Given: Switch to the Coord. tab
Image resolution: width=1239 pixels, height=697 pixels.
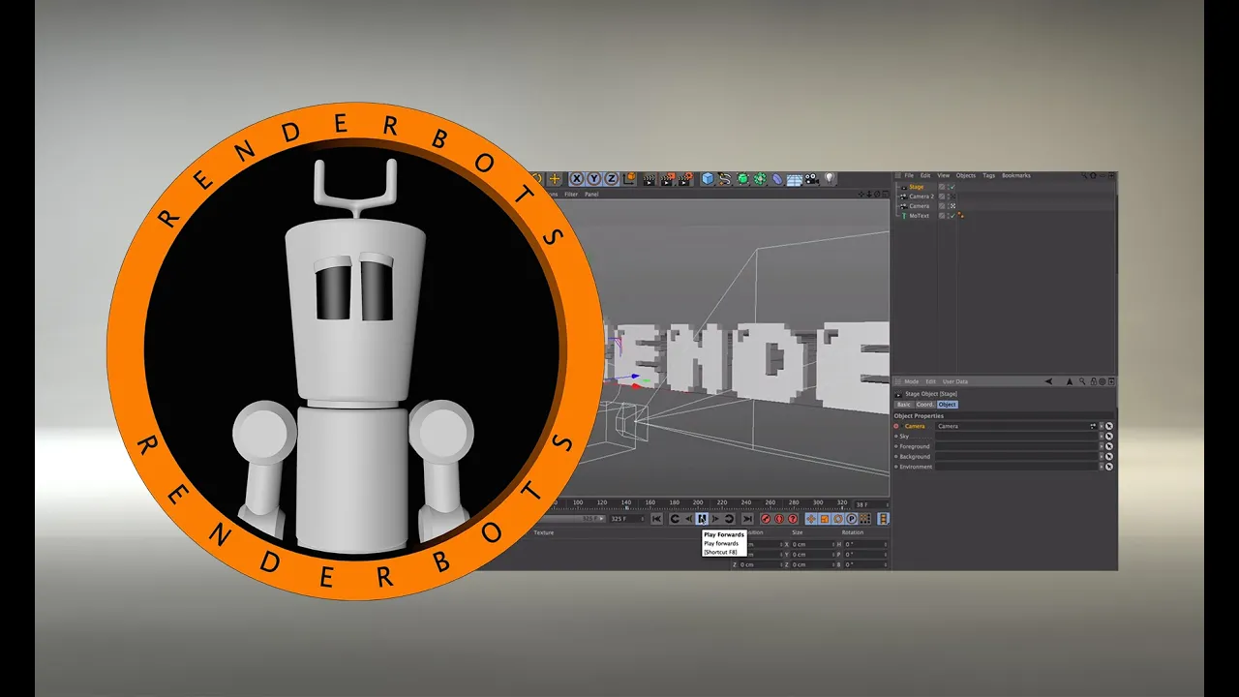Looking at the screenshot, I should 925,405.
